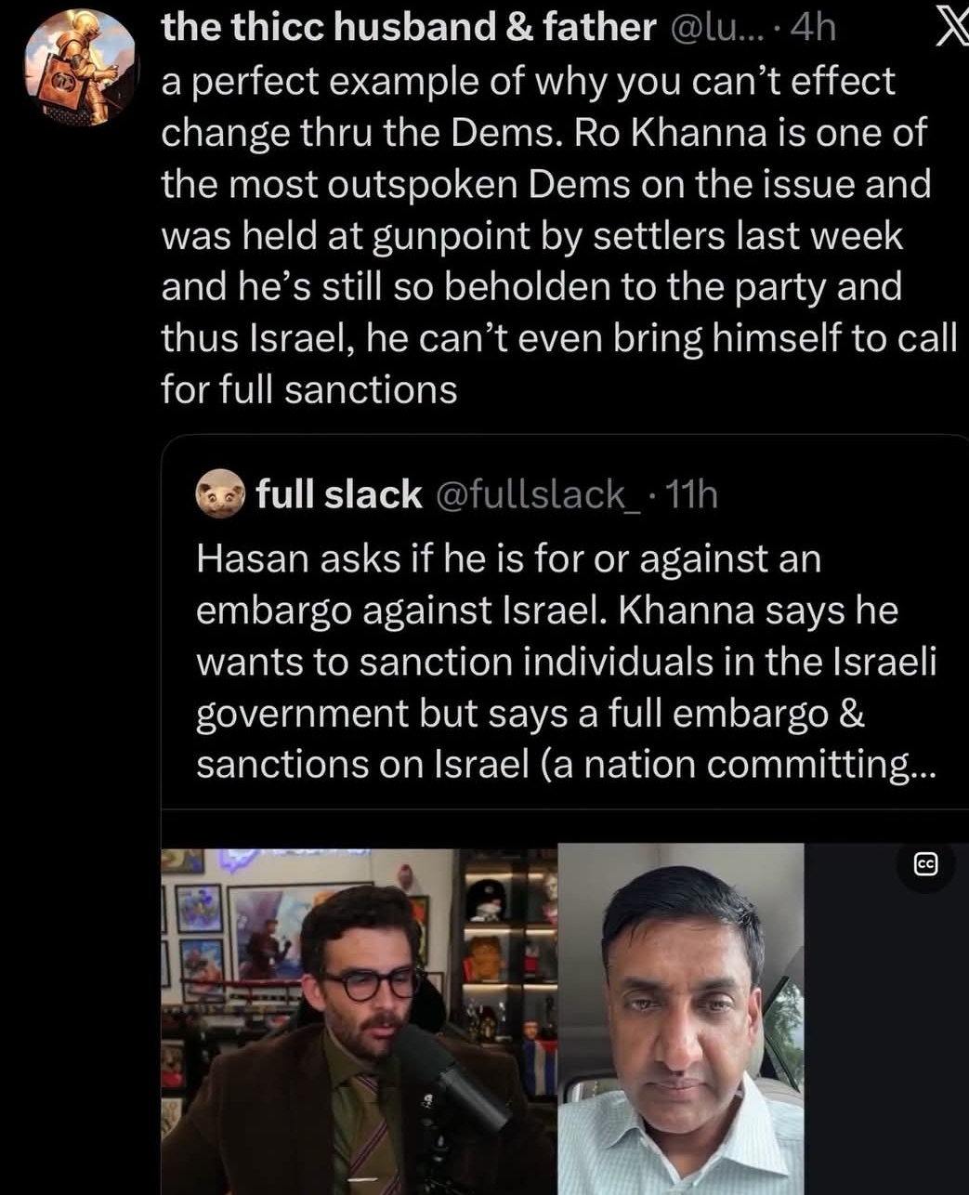The width and height of the screenshot is (969, 1195).
Task: Play the video on Hasan's side
Action: click(x=359, y=1020)
